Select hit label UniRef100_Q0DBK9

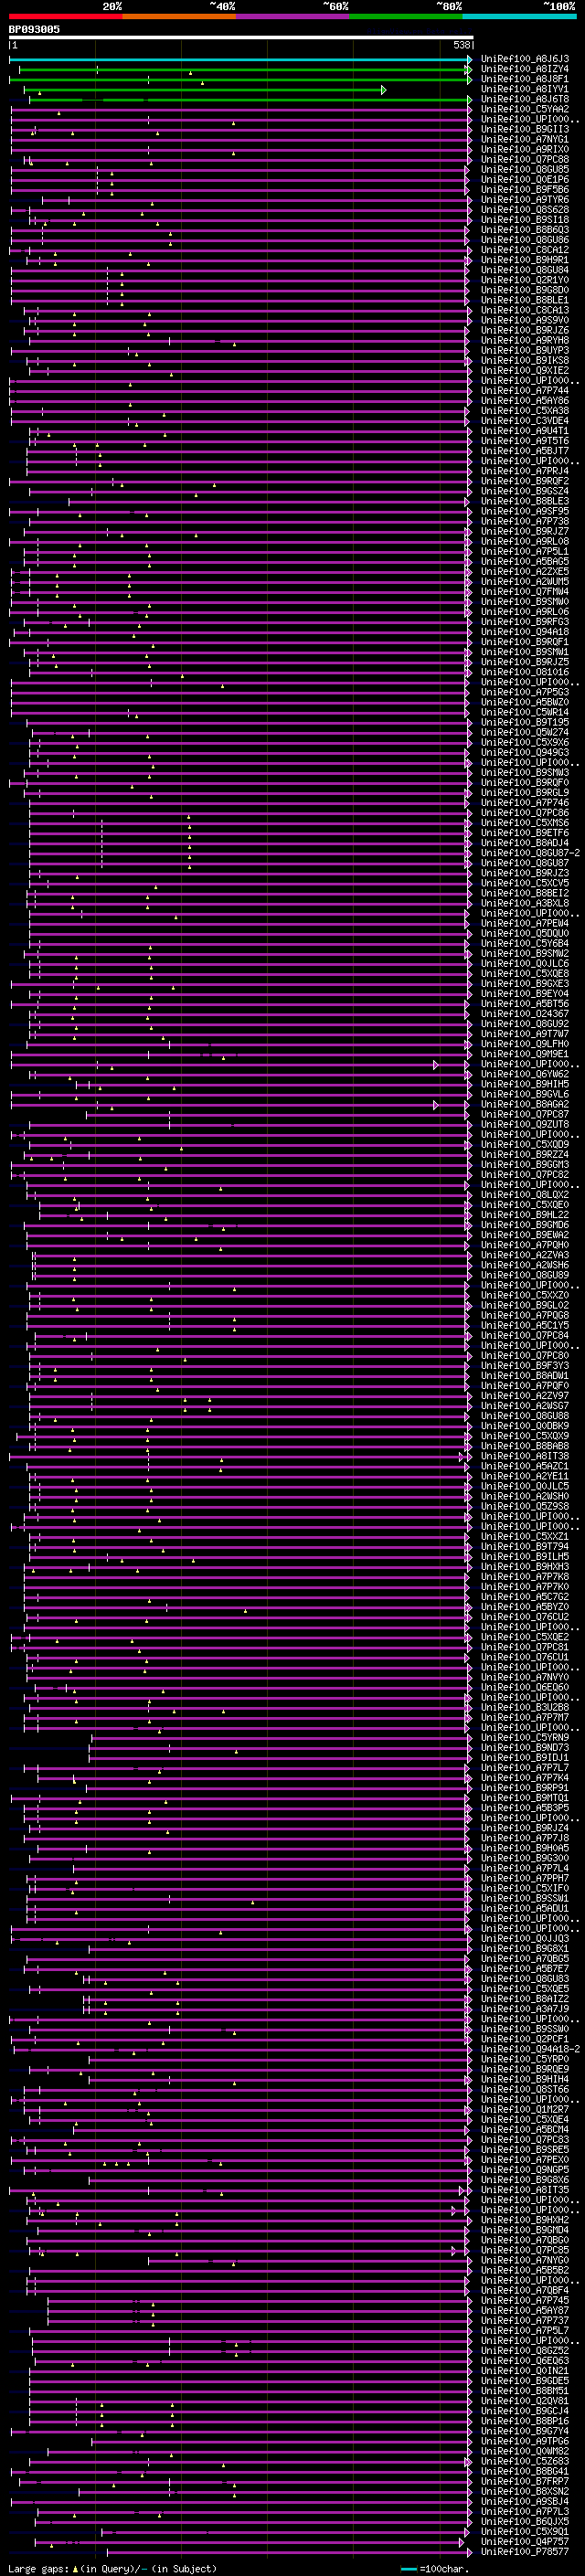pyautogui.click(x=525, y=1426)
